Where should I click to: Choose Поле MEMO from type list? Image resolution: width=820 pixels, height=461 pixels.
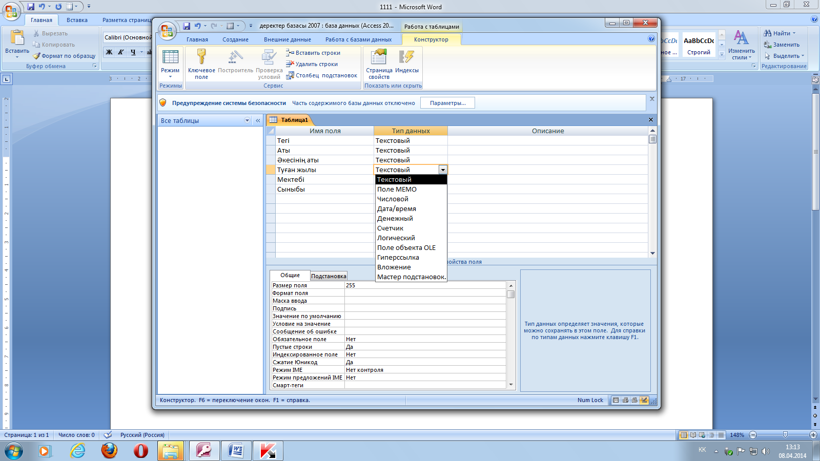point(411,189)
